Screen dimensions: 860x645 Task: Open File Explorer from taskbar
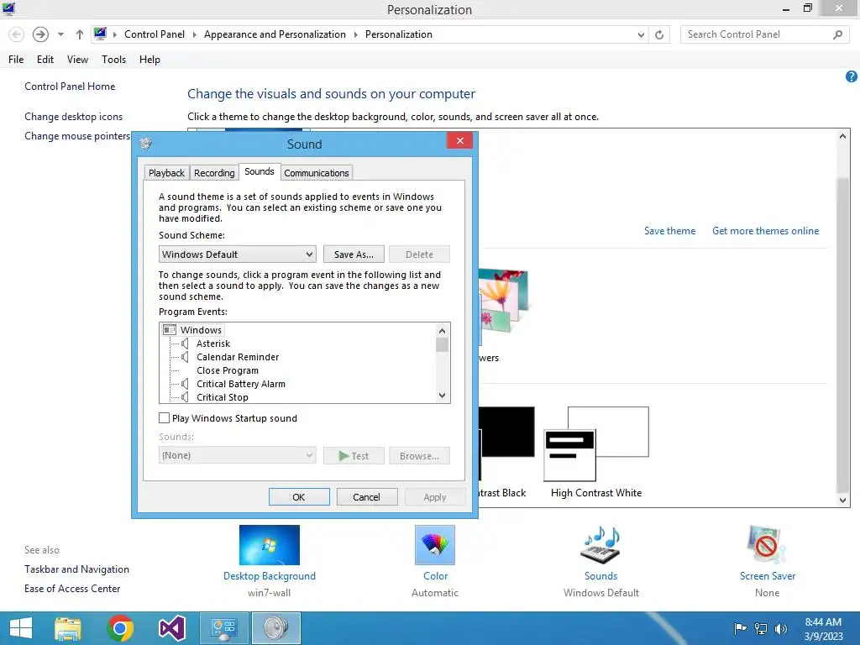pyautogui.click(x=68, y=628)
